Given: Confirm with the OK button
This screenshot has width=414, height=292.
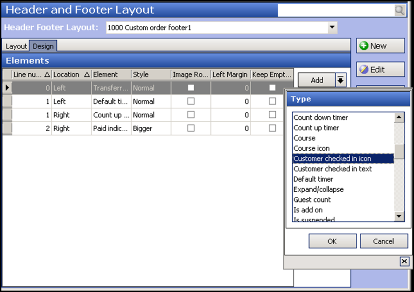Looking at the screenshot, I should [x=332, y=241].
